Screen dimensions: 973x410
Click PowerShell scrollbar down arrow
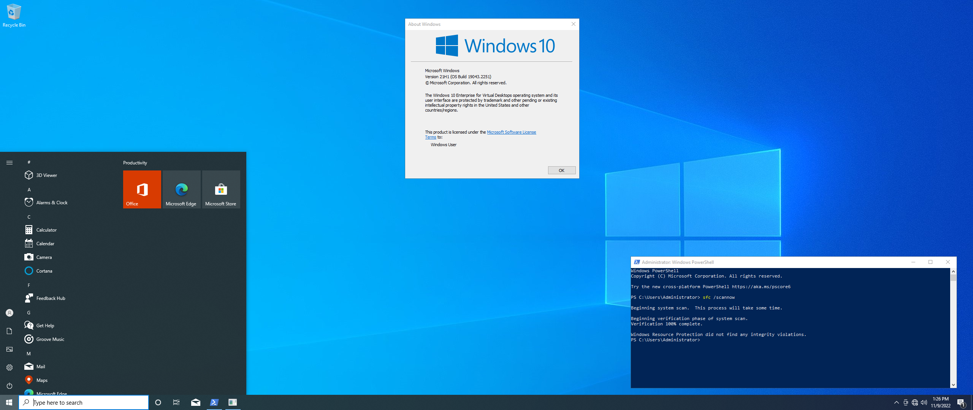(953, 385)
